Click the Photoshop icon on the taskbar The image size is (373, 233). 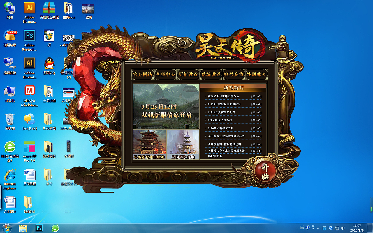point(39,228)
